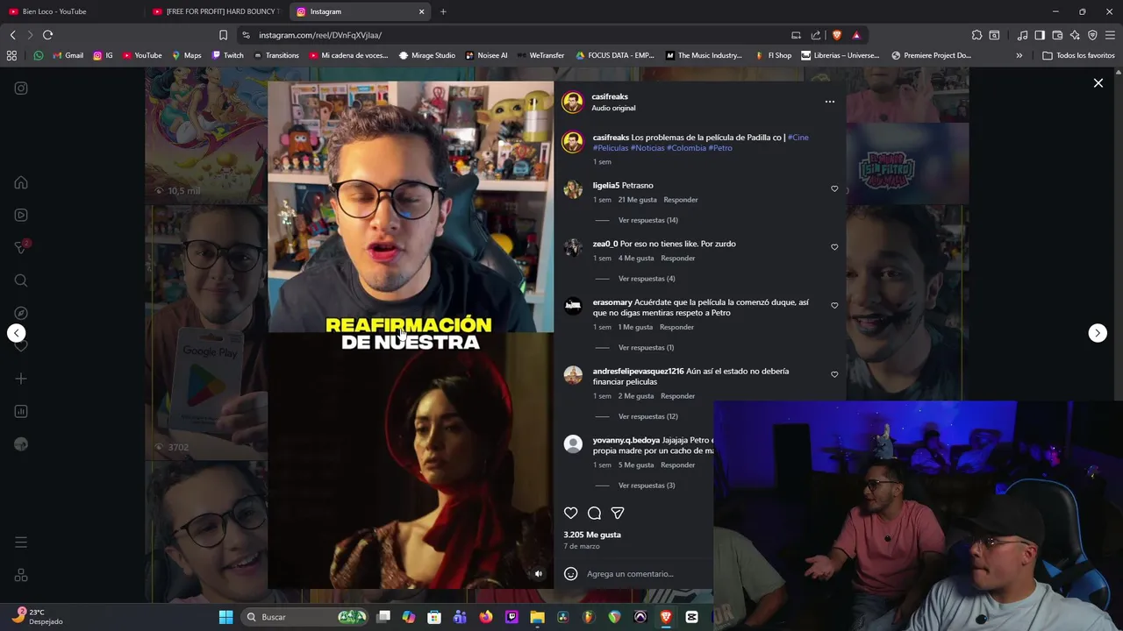This screenshot has height=631, width=1123.
Task: Bookmark this page with the bookmark icon
Action: pyautogui.click(x=223, y=35)
